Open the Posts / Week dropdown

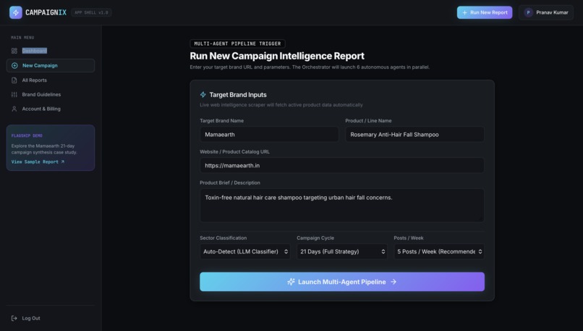(439, 252)
